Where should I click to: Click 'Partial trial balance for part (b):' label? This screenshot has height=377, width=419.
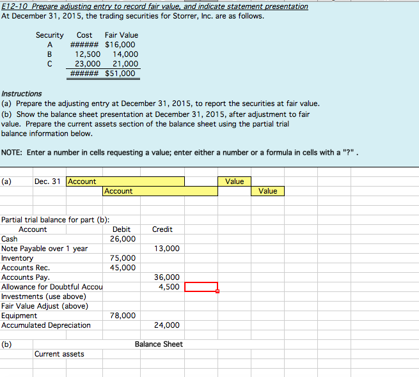pos(55,220)
